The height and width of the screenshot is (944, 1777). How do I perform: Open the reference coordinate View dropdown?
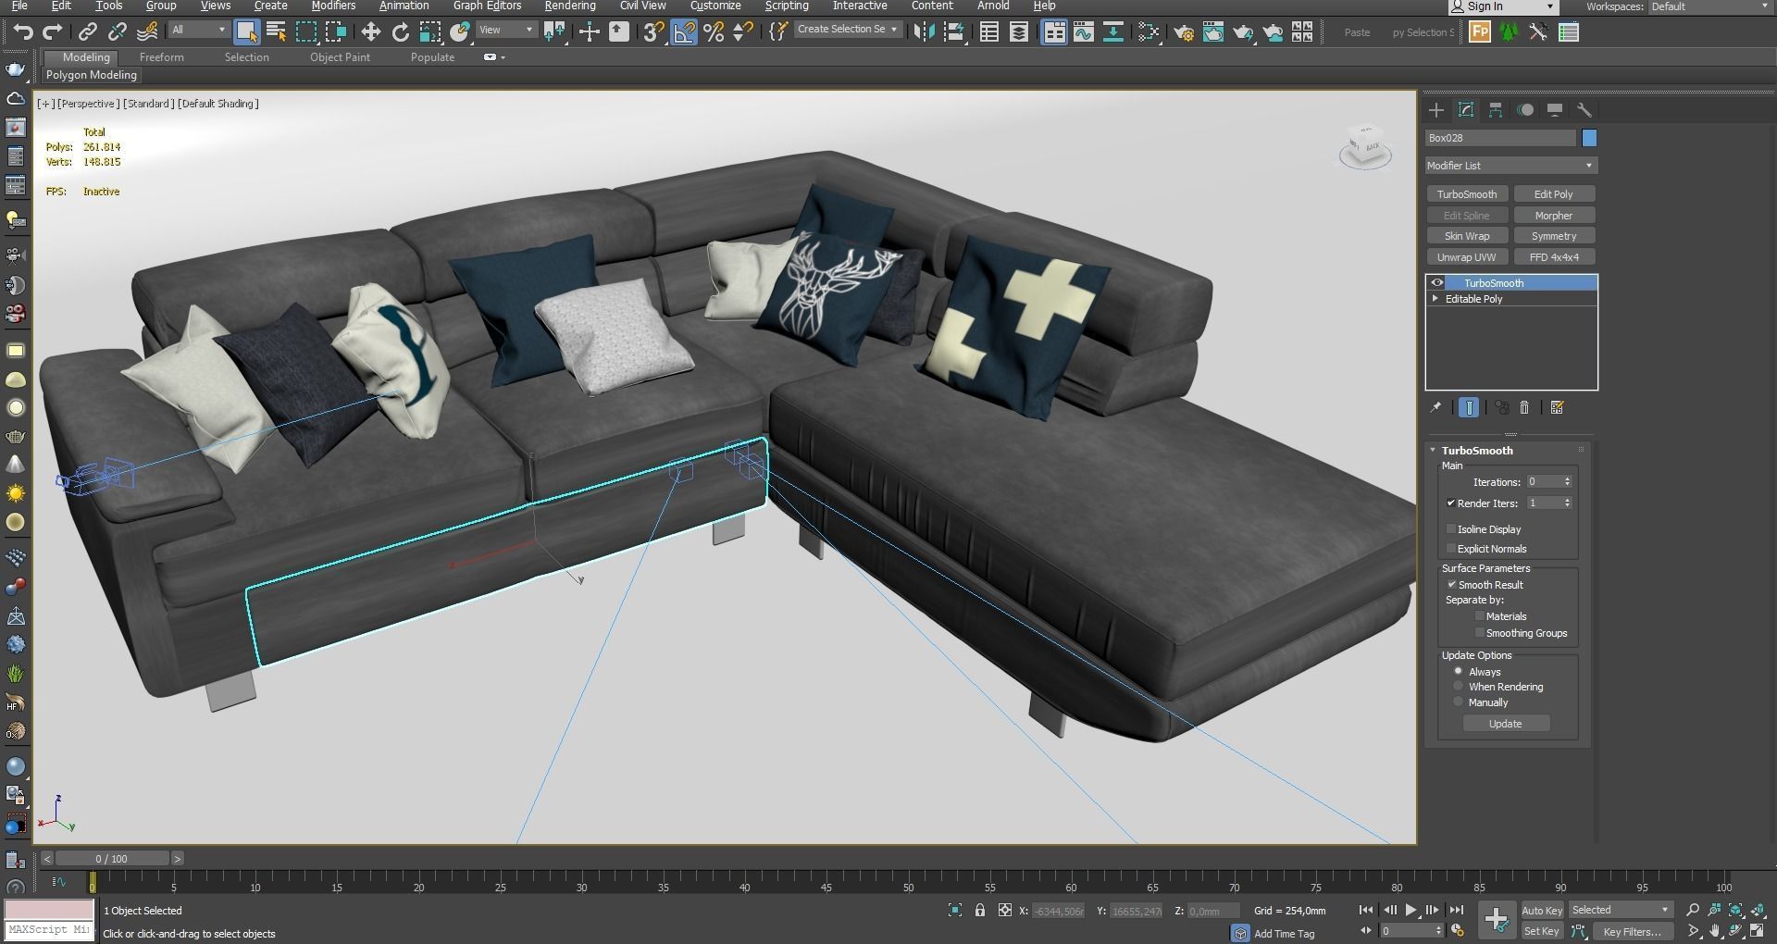pos(505,30)
